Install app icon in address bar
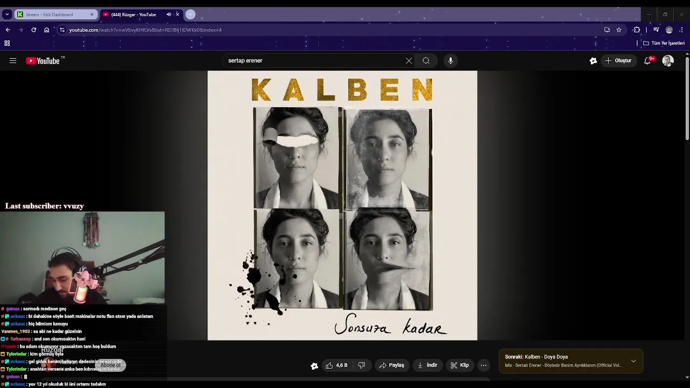Screen dimensions: 690x388 click(x=607, y=30)
